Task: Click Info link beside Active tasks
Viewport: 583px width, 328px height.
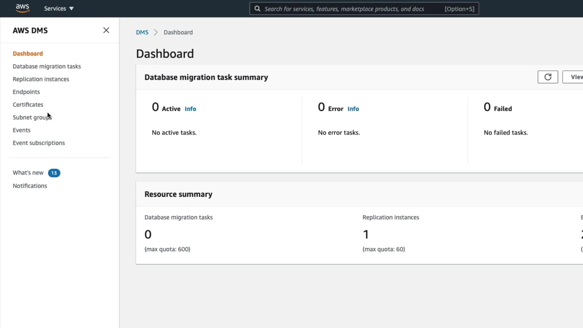Action: click(x=190, y=109)
